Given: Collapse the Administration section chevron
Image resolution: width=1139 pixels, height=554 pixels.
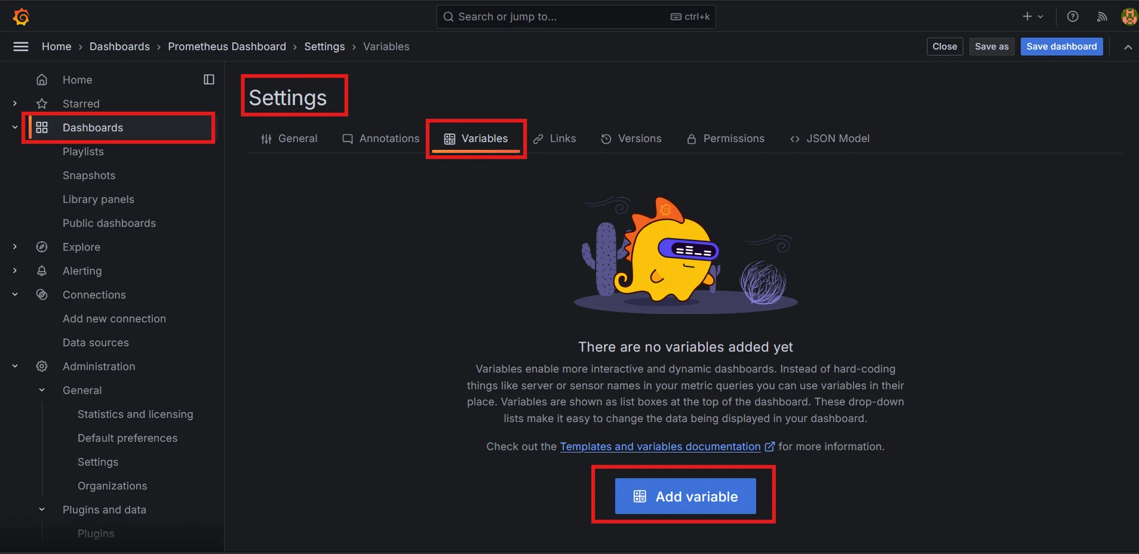Looking at the screenshot, I should pyautogui.click(x=15, y=366).
